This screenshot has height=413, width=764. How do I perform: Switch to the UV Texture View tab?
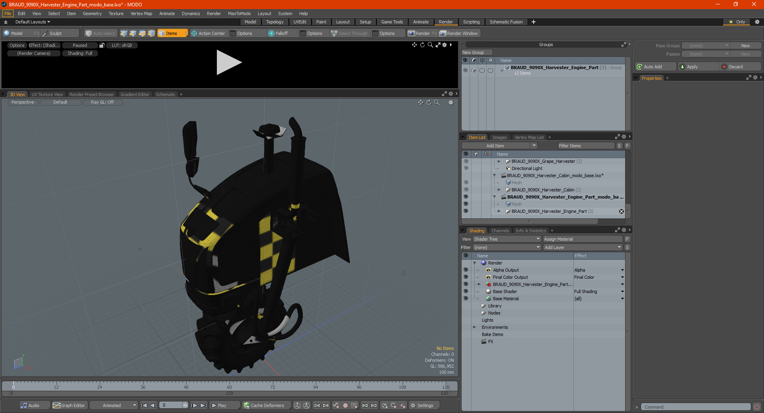47,95
